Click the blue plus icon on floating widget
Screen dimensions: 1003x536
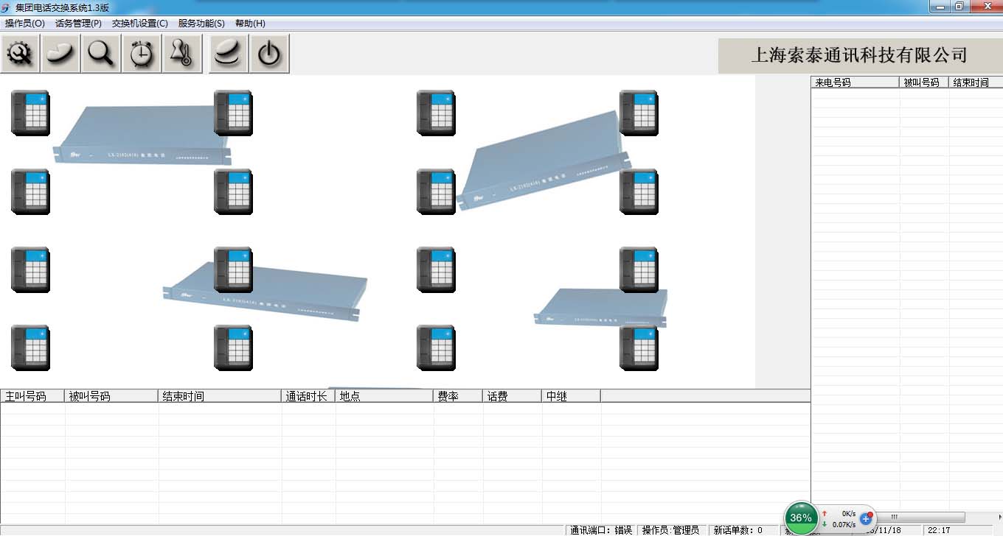867,519
